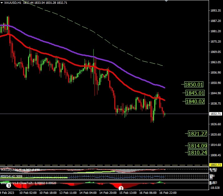Click the 1850.01 price level label

(x=194, y=85)
